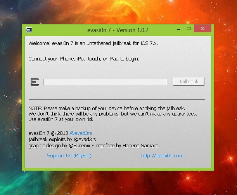Click the 'evasi0n 7 © 2013' copyright text
Viewport: 237px width, 195px height.
pos(48,133)
